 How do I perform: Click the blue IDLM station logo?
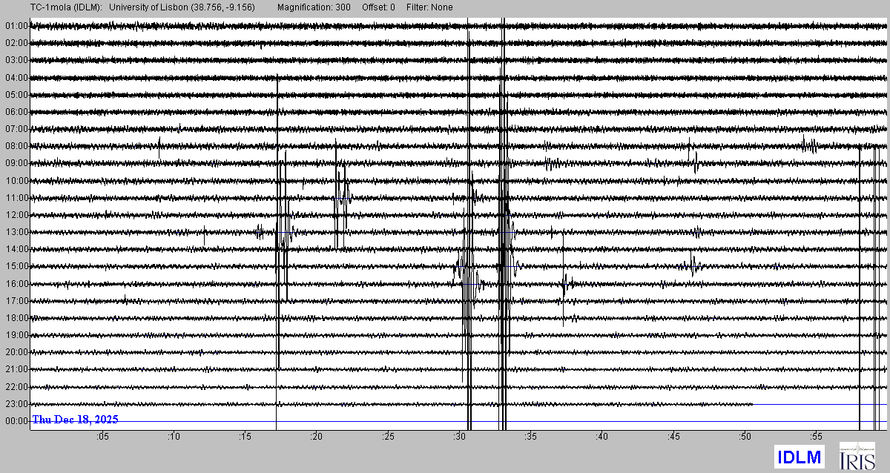point(800,457)
